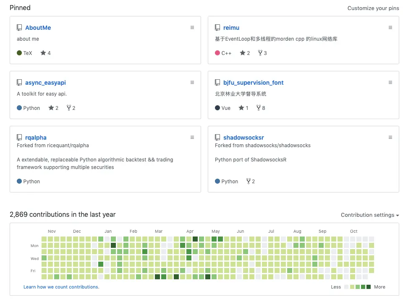Open the Contribution settings dropdown
Image resolution: width=403 pixels, height=299 pixels.
point(369,215)
